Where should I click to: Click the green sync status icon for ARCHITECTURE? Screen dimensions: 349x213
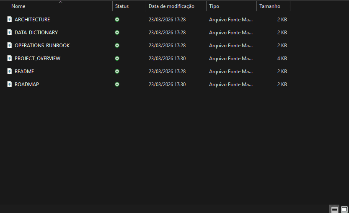pyautogui.click(x=117, y=20)
